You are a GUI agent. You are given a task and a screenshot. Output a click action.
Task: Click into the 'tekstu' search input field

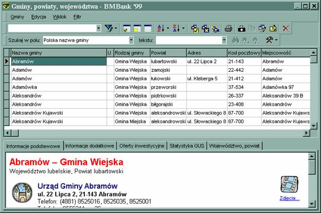[x=189, y=40]
